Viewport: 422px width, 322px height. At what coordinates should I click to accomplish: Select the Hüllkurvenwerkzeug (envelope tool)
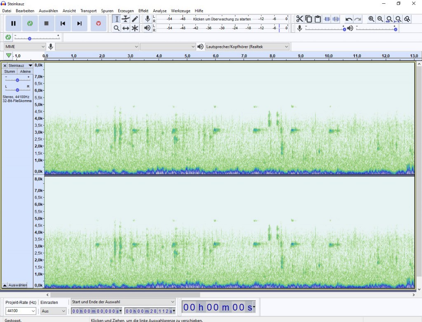click(x=127, y=19)
